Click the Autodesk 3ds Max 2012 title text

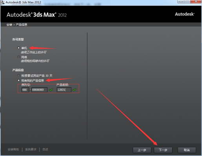click(x=36, y=14)
